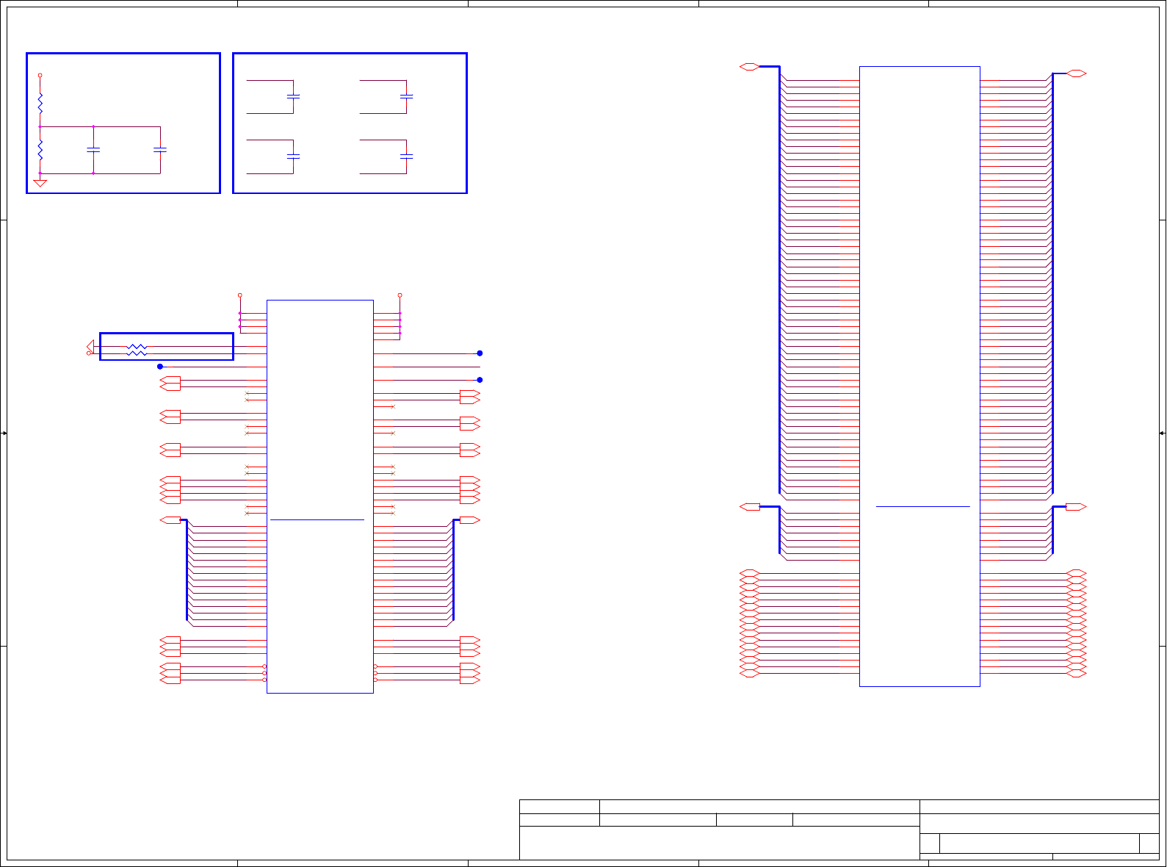Screen dimensions: 1167x867
Task: Select the bus port on the center IC's right side
Action: tap(470, 520)
